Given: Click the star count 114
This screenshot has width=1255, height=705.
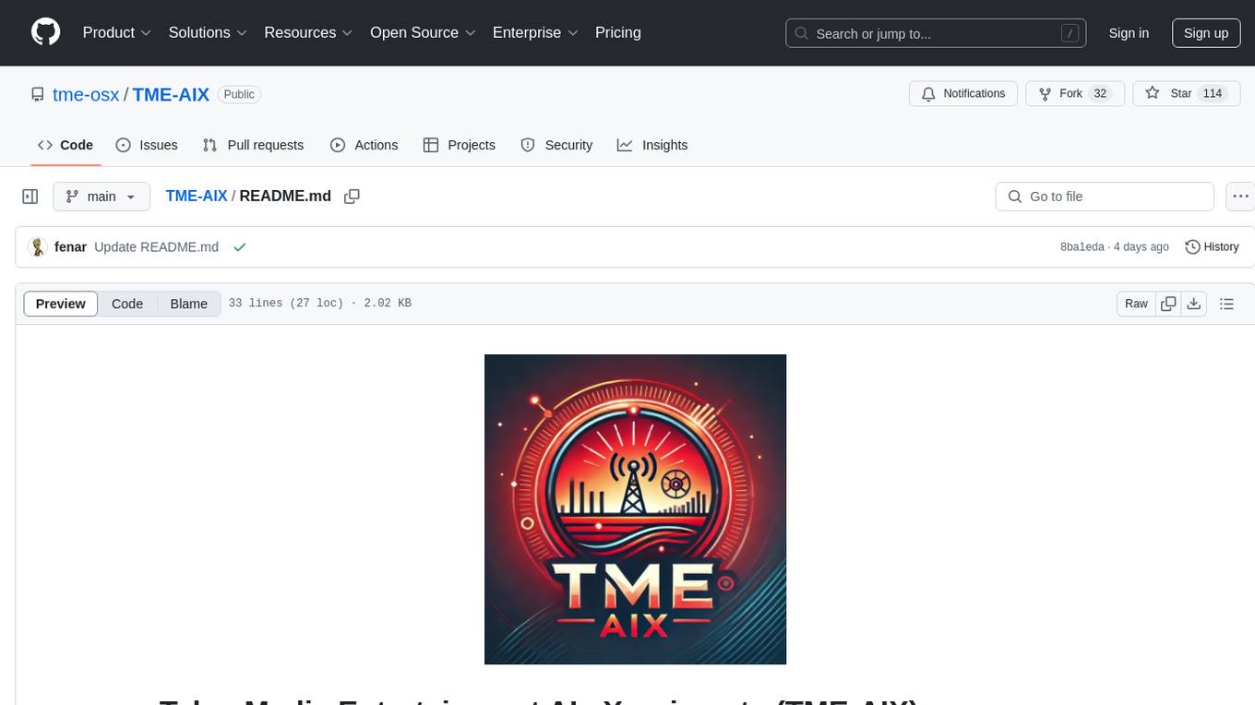Looking at the screenshot, I should [x=1213, y=94].
